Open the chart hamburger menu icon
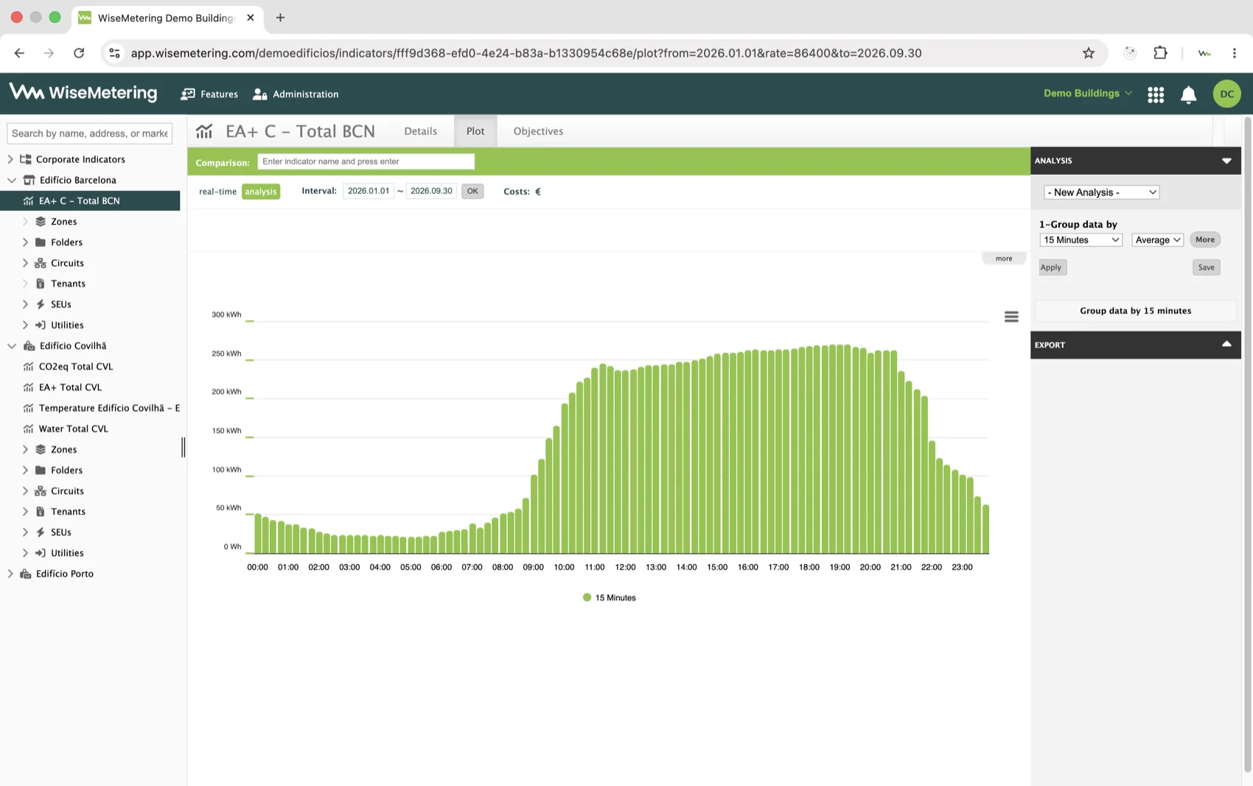 point(1011,316)
